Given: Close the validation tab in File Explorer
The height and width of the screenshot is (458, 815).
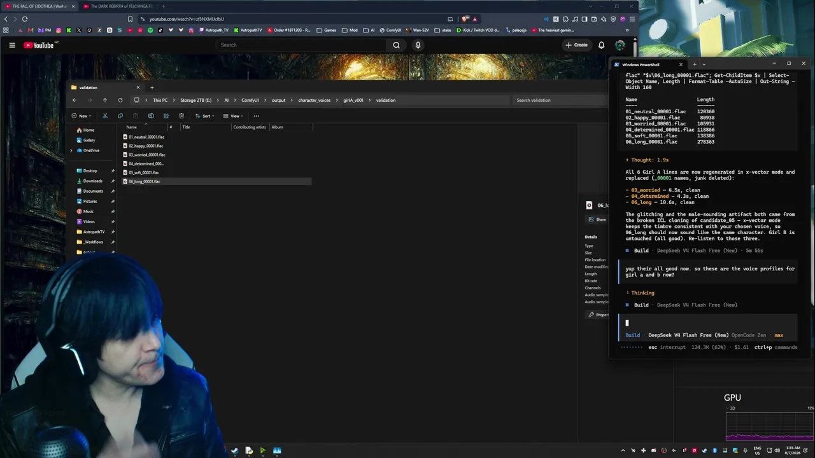Looking at the screenshot, I should [x=138, y=87].
